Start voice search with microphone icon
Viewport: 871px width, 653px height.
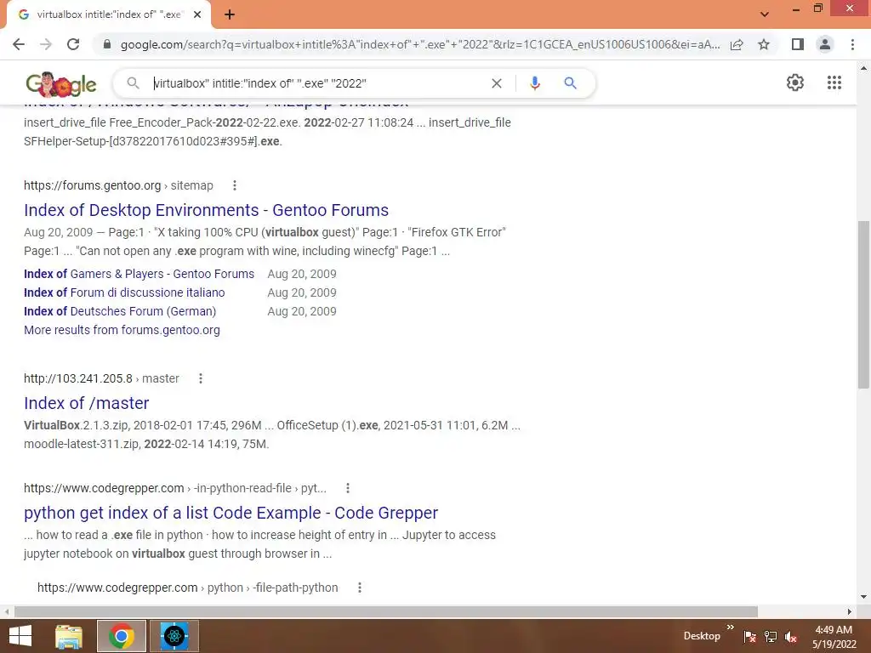tap(534, 83)
